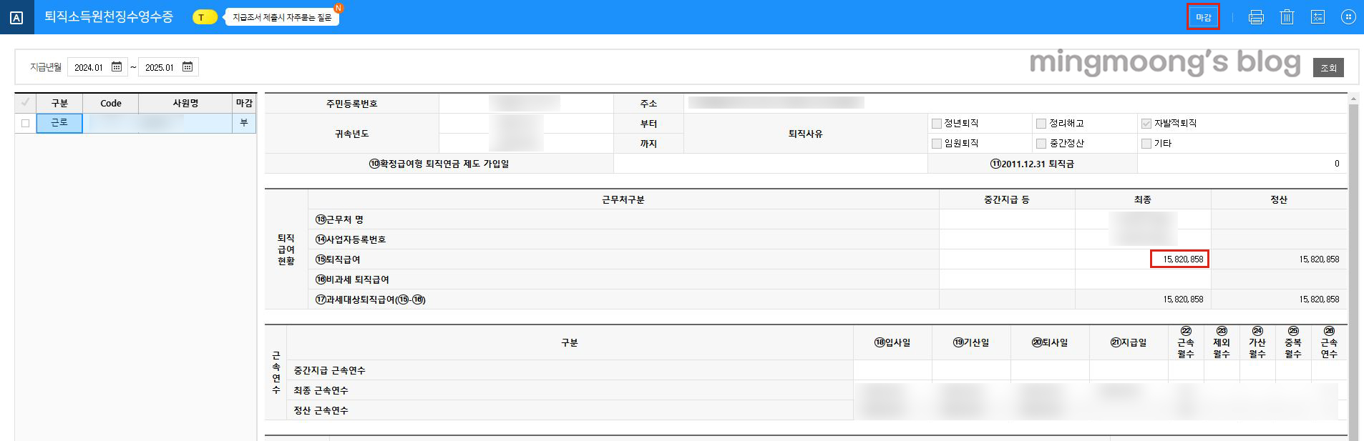Screen dimensions: 1364x441
Task: Click the vertical scrollbar on the right
Action: click(1353, 272)
